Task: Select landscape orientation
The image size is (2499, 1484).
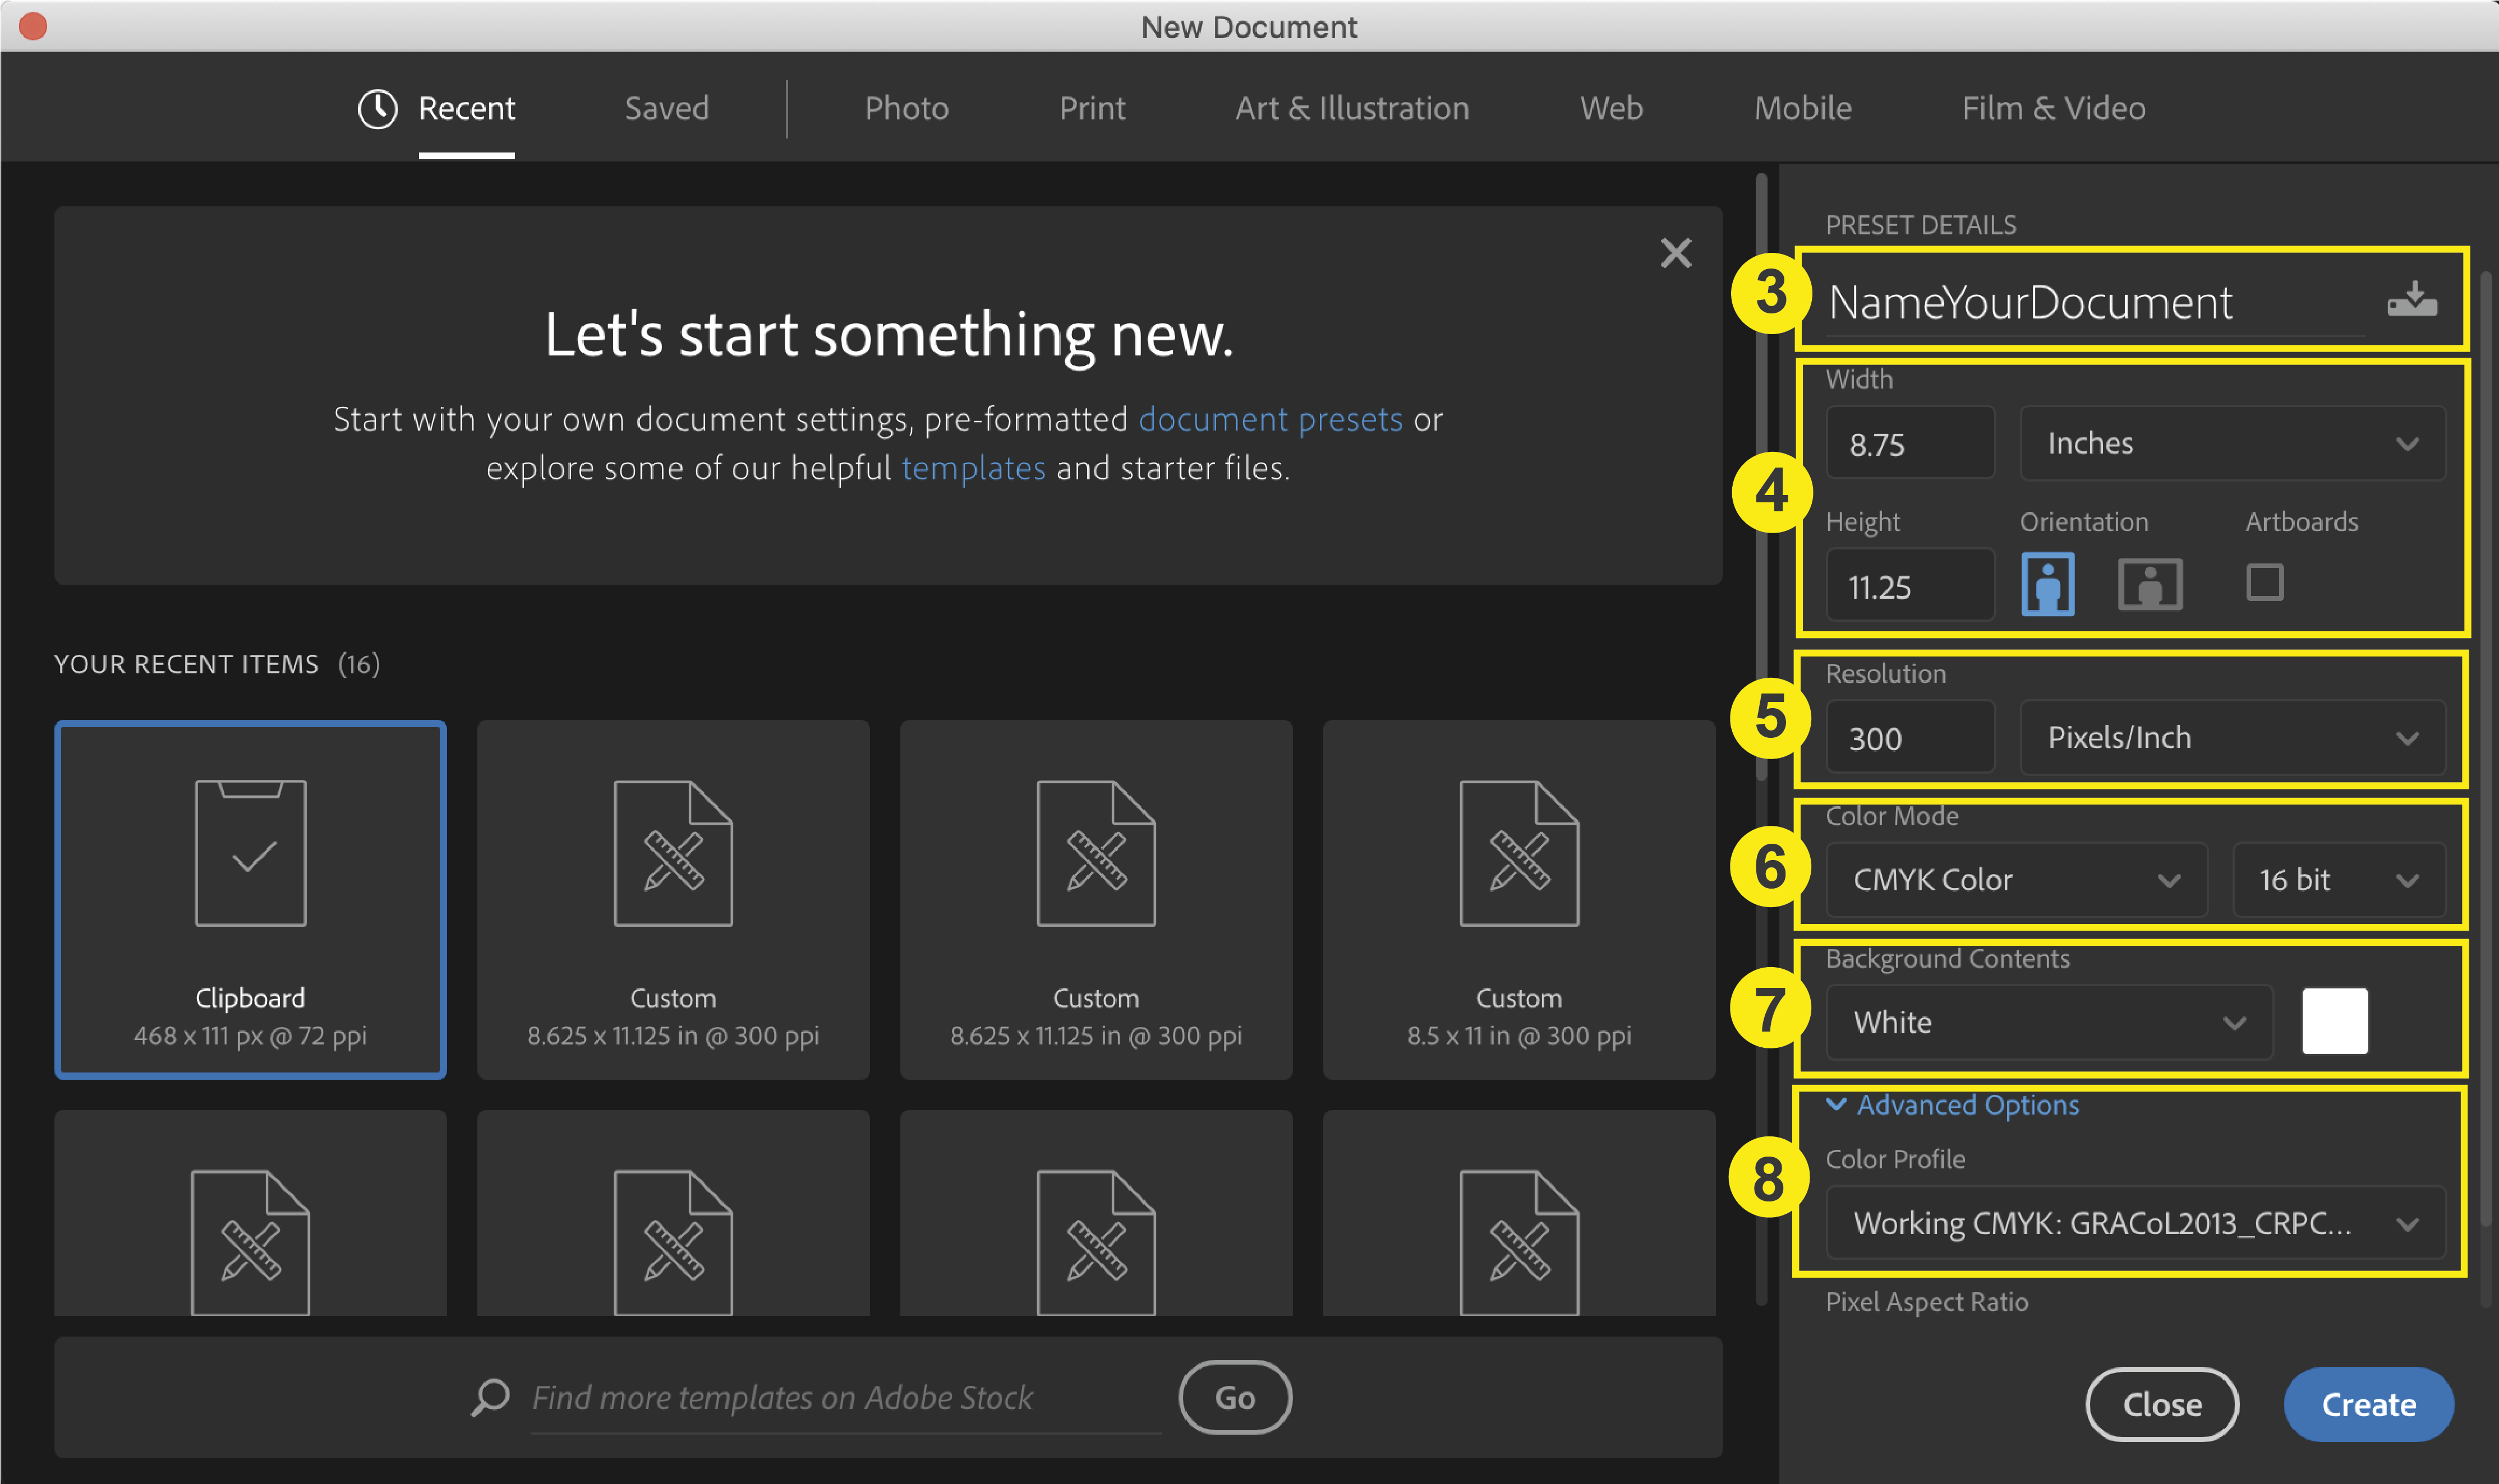Action: point(2149,583)
